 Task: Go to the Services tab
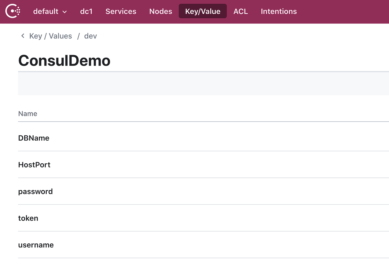[121, 11]
